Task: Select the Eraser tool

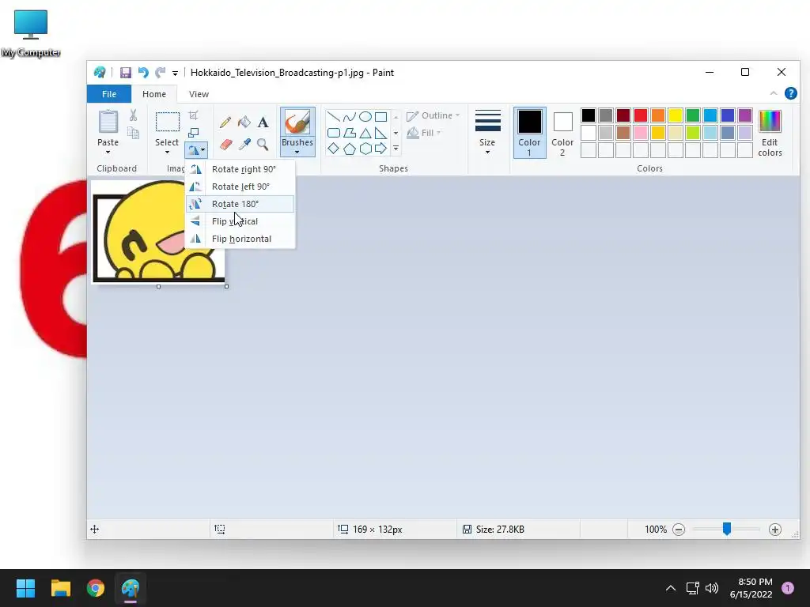Action: tap(225, 144)
